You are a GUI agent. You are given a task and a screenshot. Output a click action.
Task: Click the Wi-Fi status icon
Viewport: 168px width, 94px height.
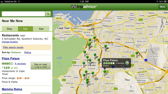point(19,2)
